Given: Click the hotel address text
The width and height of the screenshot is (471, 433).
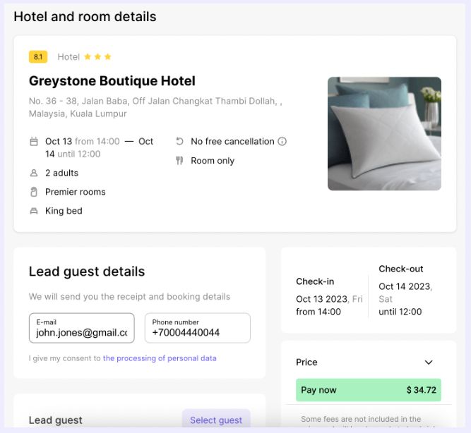Looking at the screenshot, I should [155, 107].
